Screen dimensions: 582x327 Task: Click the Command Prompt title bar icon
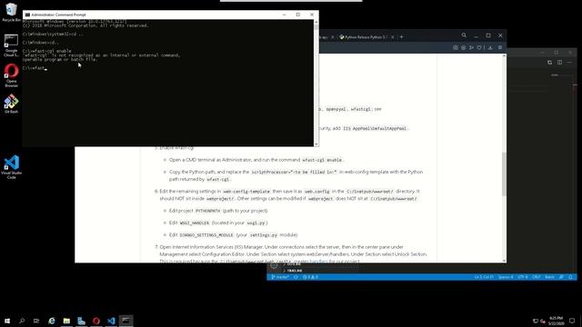pyautogui.click(x=27, y=15)
